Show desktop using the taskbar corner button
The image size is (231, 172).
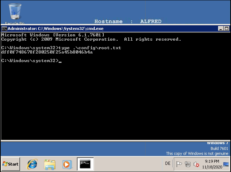226,164
